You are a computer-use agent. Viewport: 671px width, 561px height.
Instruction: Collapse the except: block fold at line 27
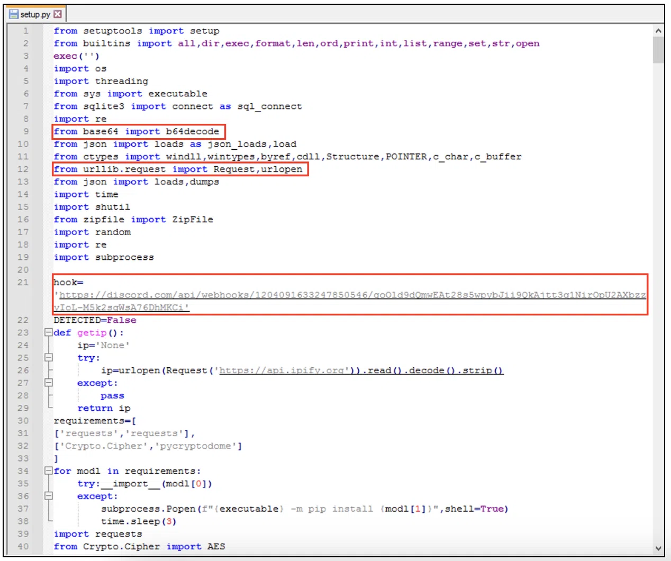click(49, 383)
